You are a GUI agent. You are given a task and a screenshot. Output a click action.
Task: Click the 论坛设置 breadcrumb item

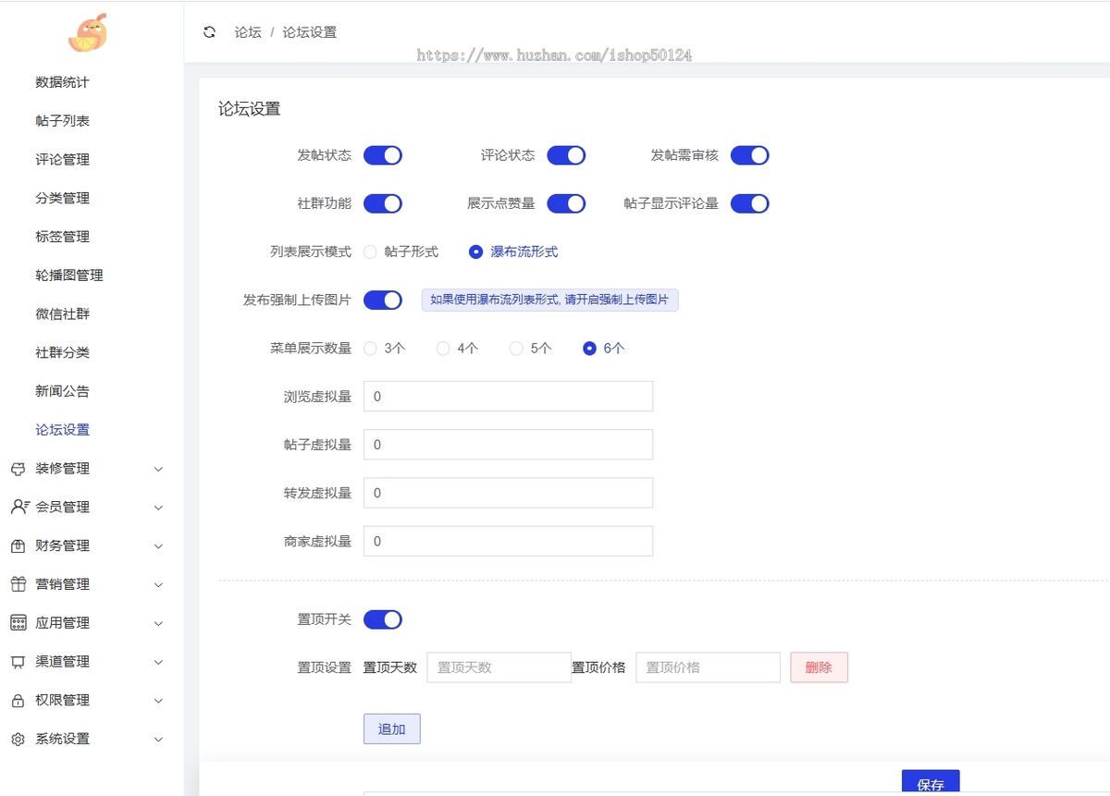(310, 32)
